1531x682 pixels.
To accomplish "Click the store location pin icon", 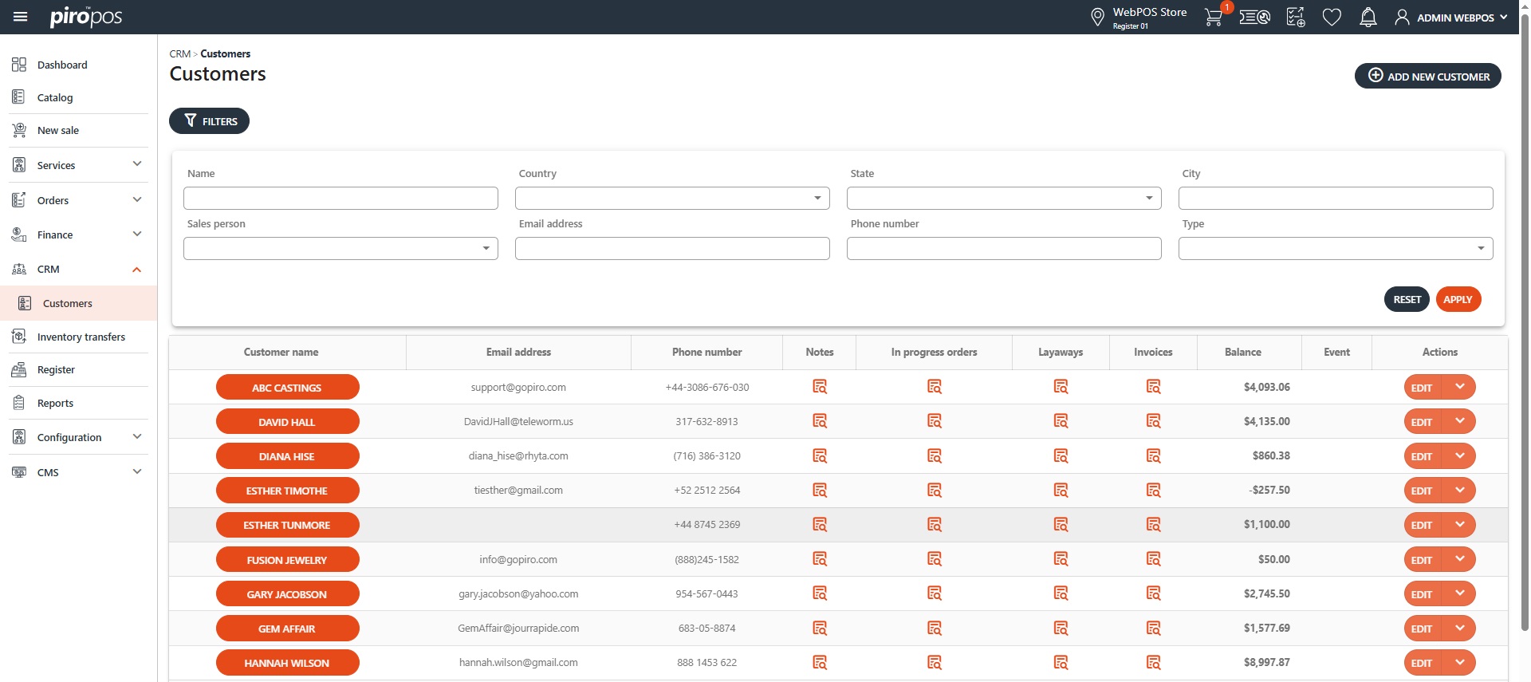I will 1097,18.
